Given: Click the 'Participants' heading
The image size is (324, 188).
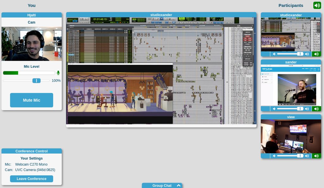Looking at the screenshot, I should tap(291, 6).
